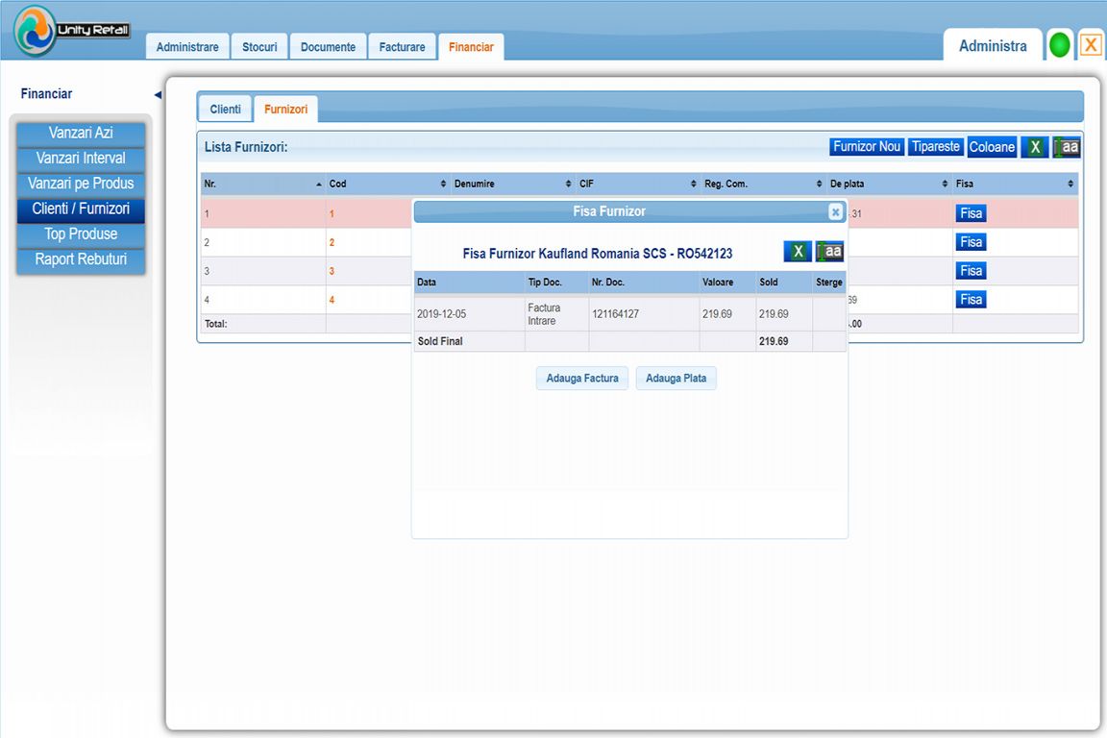
Task: Select Clienti / Furnizori in sidebar
Action: (x=81, y=209)
